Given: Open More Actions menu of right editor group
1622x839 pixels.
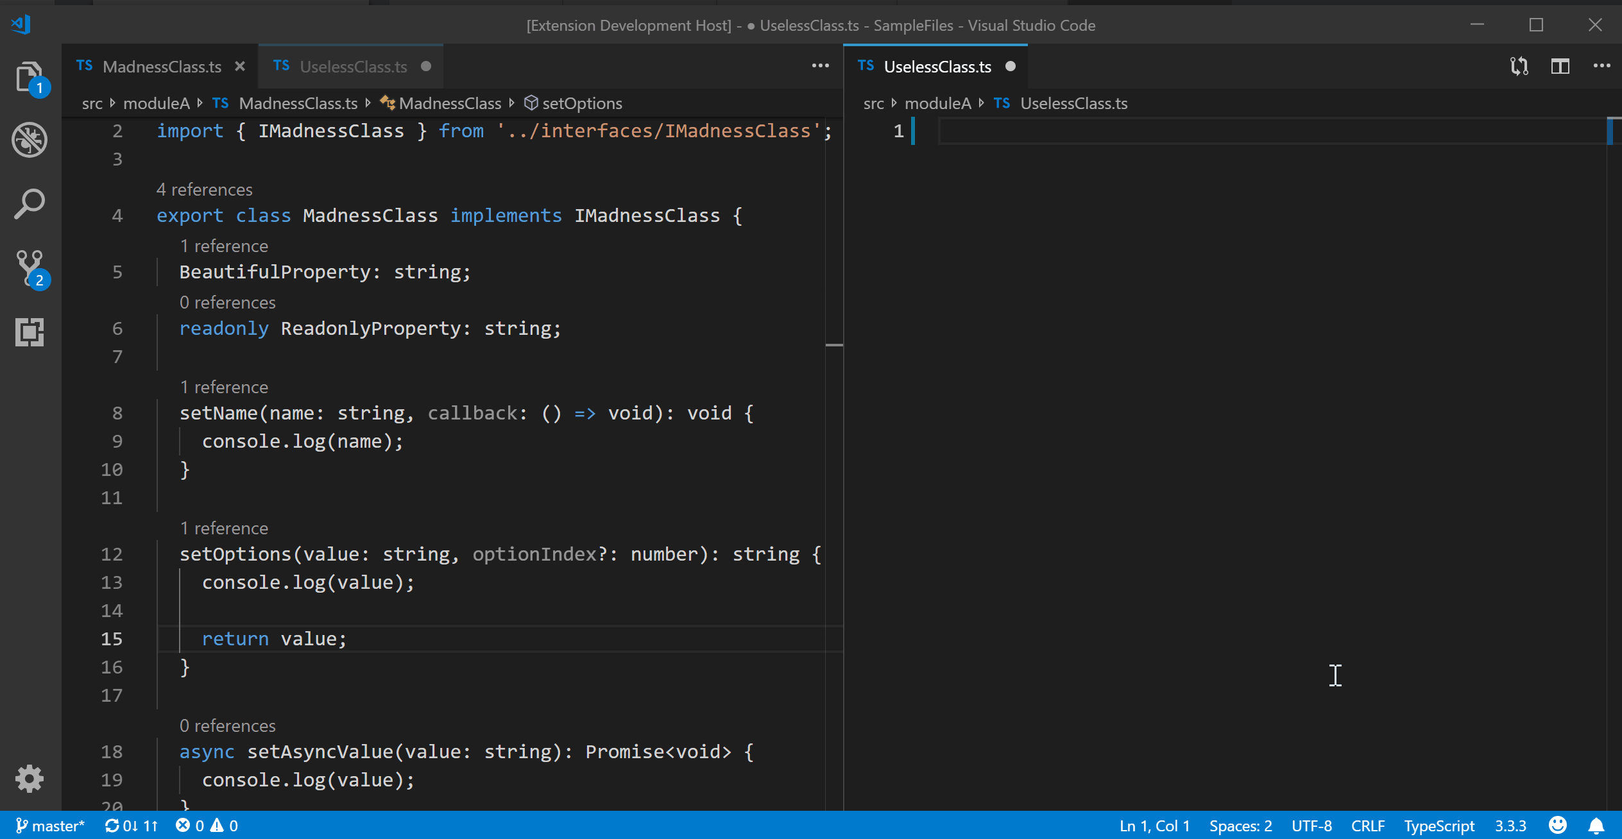Looking at the screenshot, I should click(x=1601, y=66).
